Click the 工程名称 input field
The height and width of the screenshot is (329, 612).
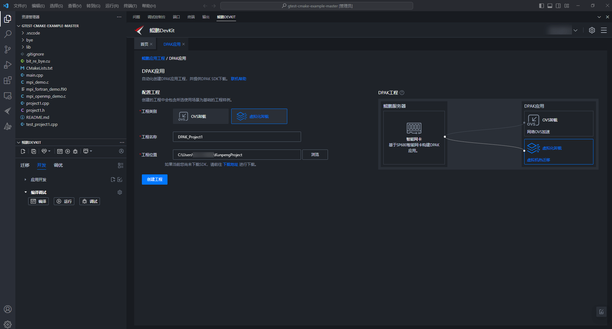tap(237, 137)
